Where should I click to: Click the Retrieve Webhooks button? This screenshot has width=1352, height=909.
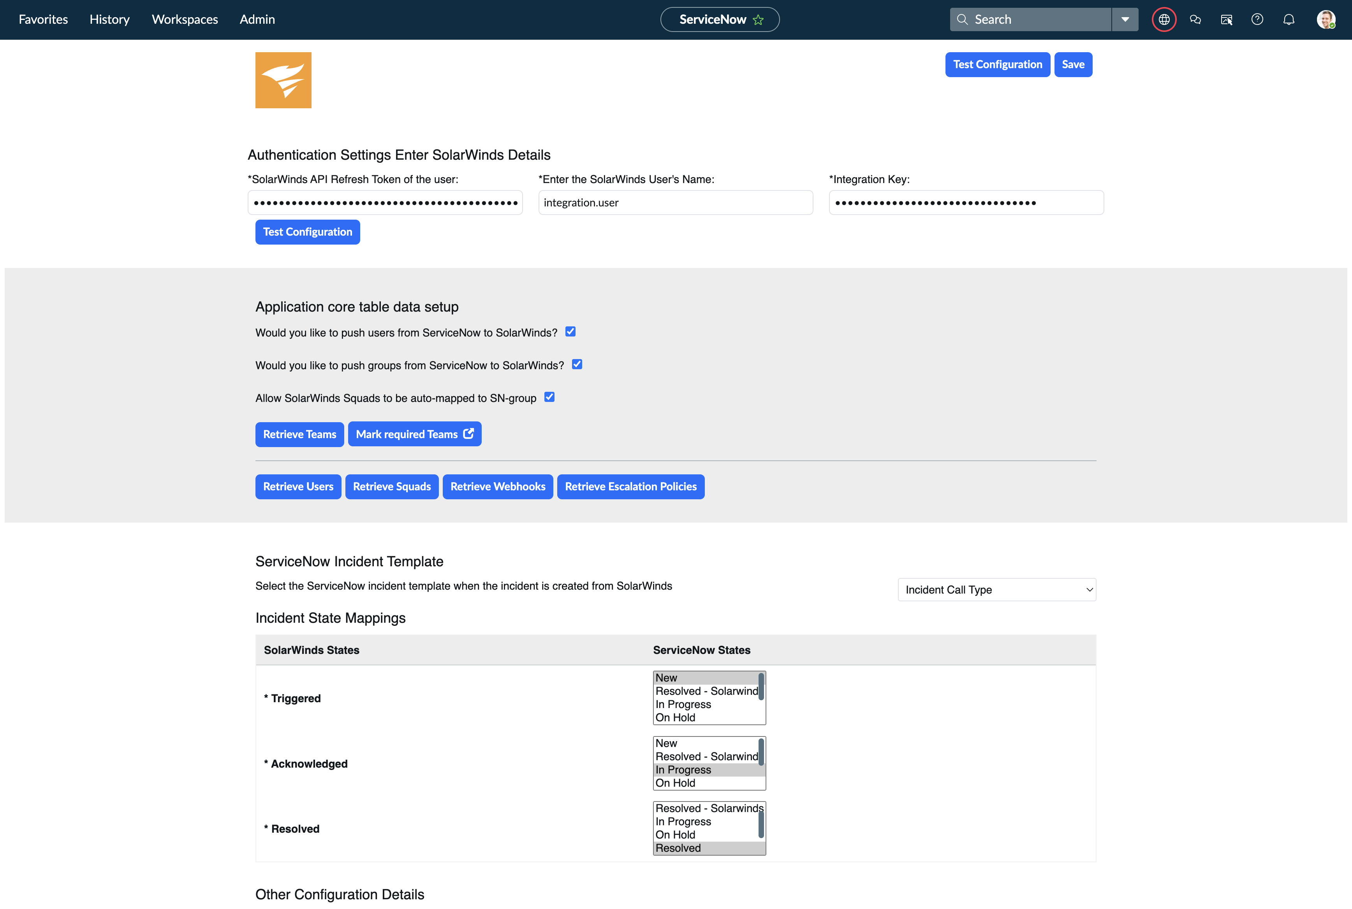498,486
